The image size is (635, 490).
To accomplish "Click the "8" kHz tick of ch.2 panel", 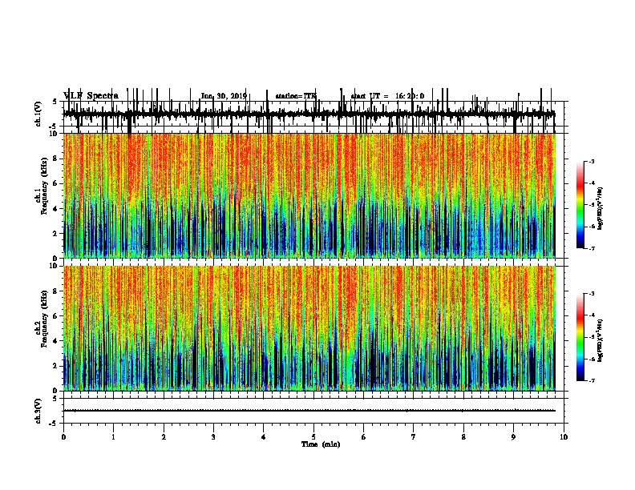I will click(x=56, y=291).
